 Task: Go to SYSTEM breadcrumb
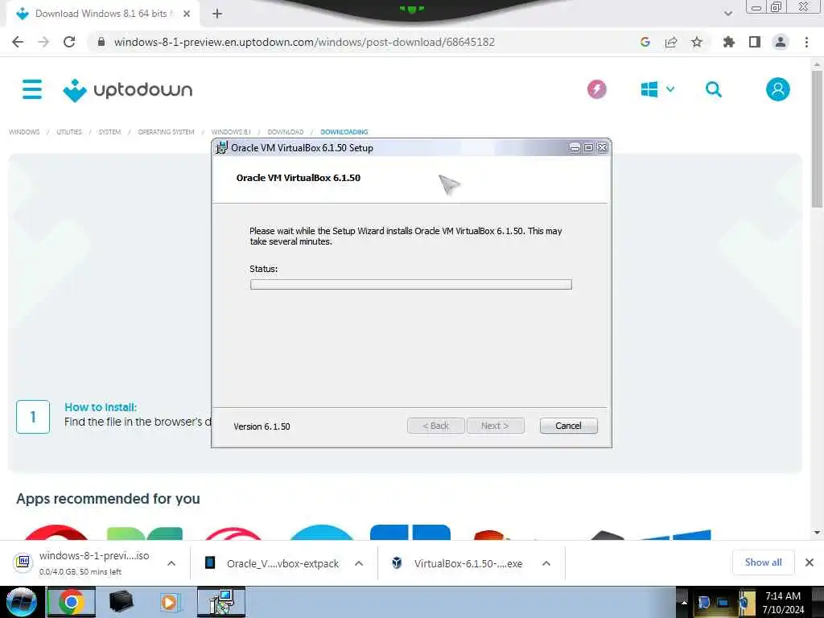coord(109,132)
